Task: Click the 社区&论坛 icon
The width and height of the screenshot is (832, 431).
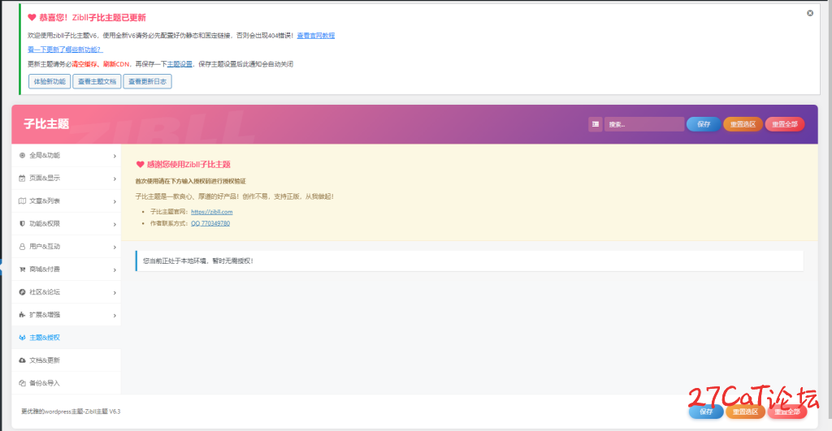Action: pyautogui.click(x=22, y=292)
